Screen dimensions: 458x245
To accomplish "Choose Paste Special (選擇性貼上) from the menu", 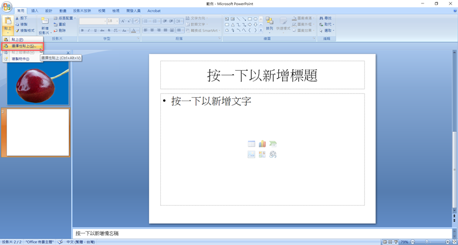I will pos(22,46).
